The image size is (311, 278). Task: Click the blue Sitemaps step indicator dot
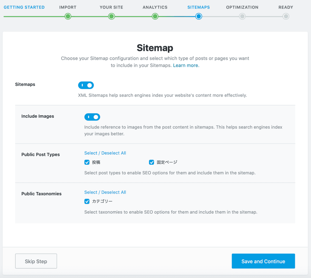[199, 16]
